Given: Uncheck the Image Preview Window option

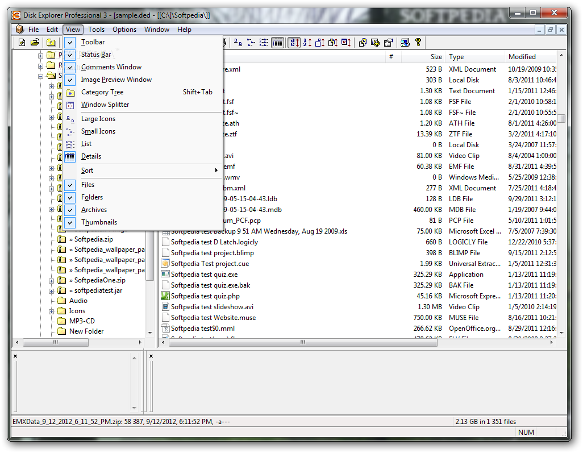Looking at the screenshot, I should coord(70,80).
